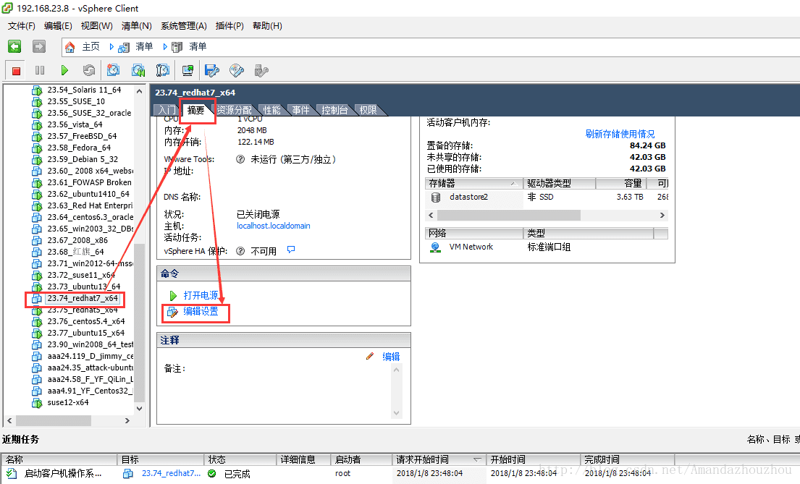Click the help icon beside VMware Tools status
The width and height of the screenshot is (800, 484).
240,159
